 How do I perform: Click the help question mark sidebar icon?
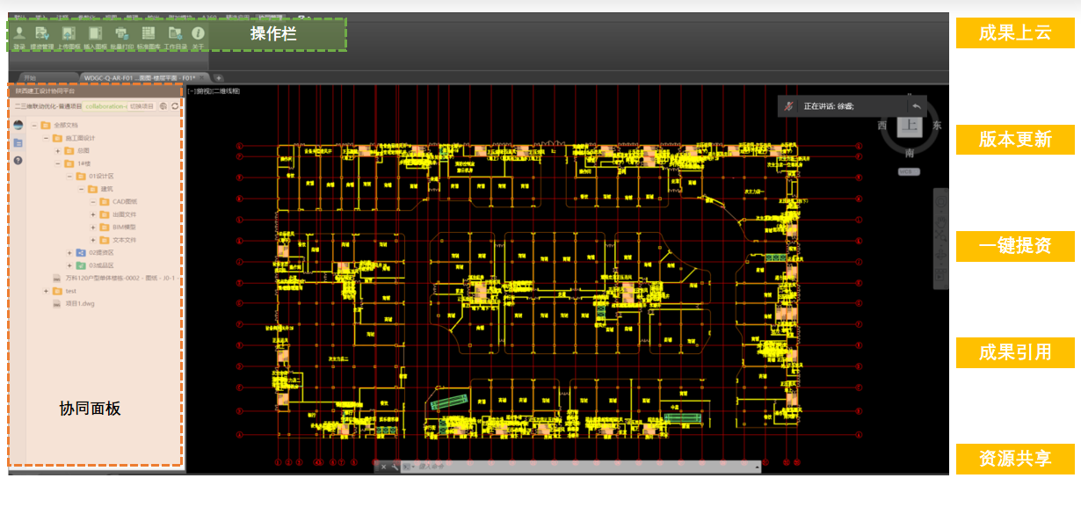[x=18, y=160]
